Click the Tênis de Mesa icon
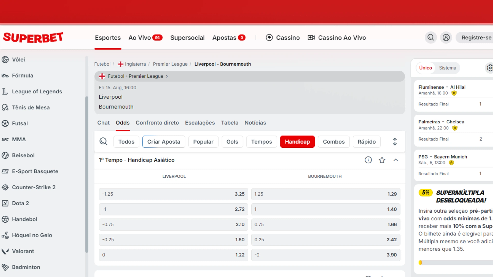 click(x=5, y=107)
